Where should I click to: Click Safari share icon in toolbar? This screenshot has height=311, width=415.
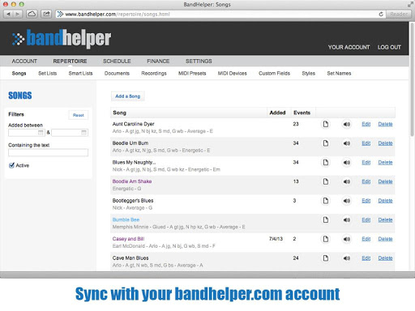click(x=46, y=14)
